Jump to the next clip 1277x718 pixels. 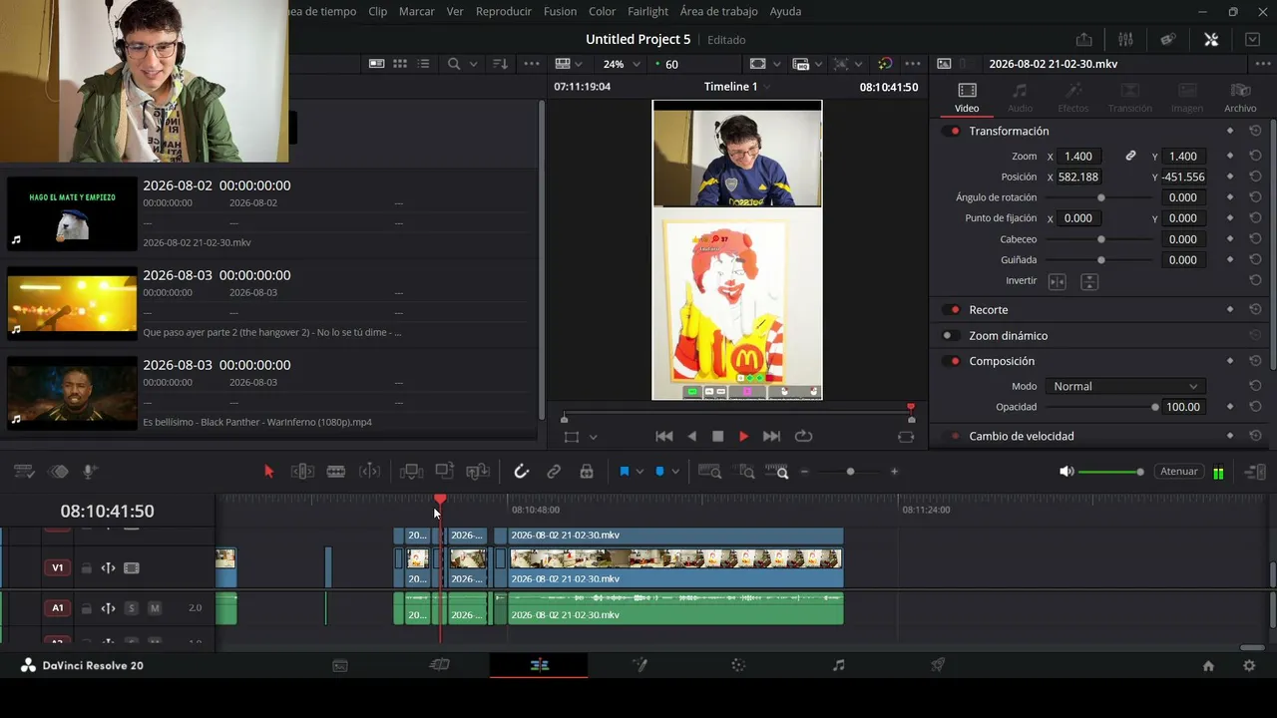(x=771, y=437)
